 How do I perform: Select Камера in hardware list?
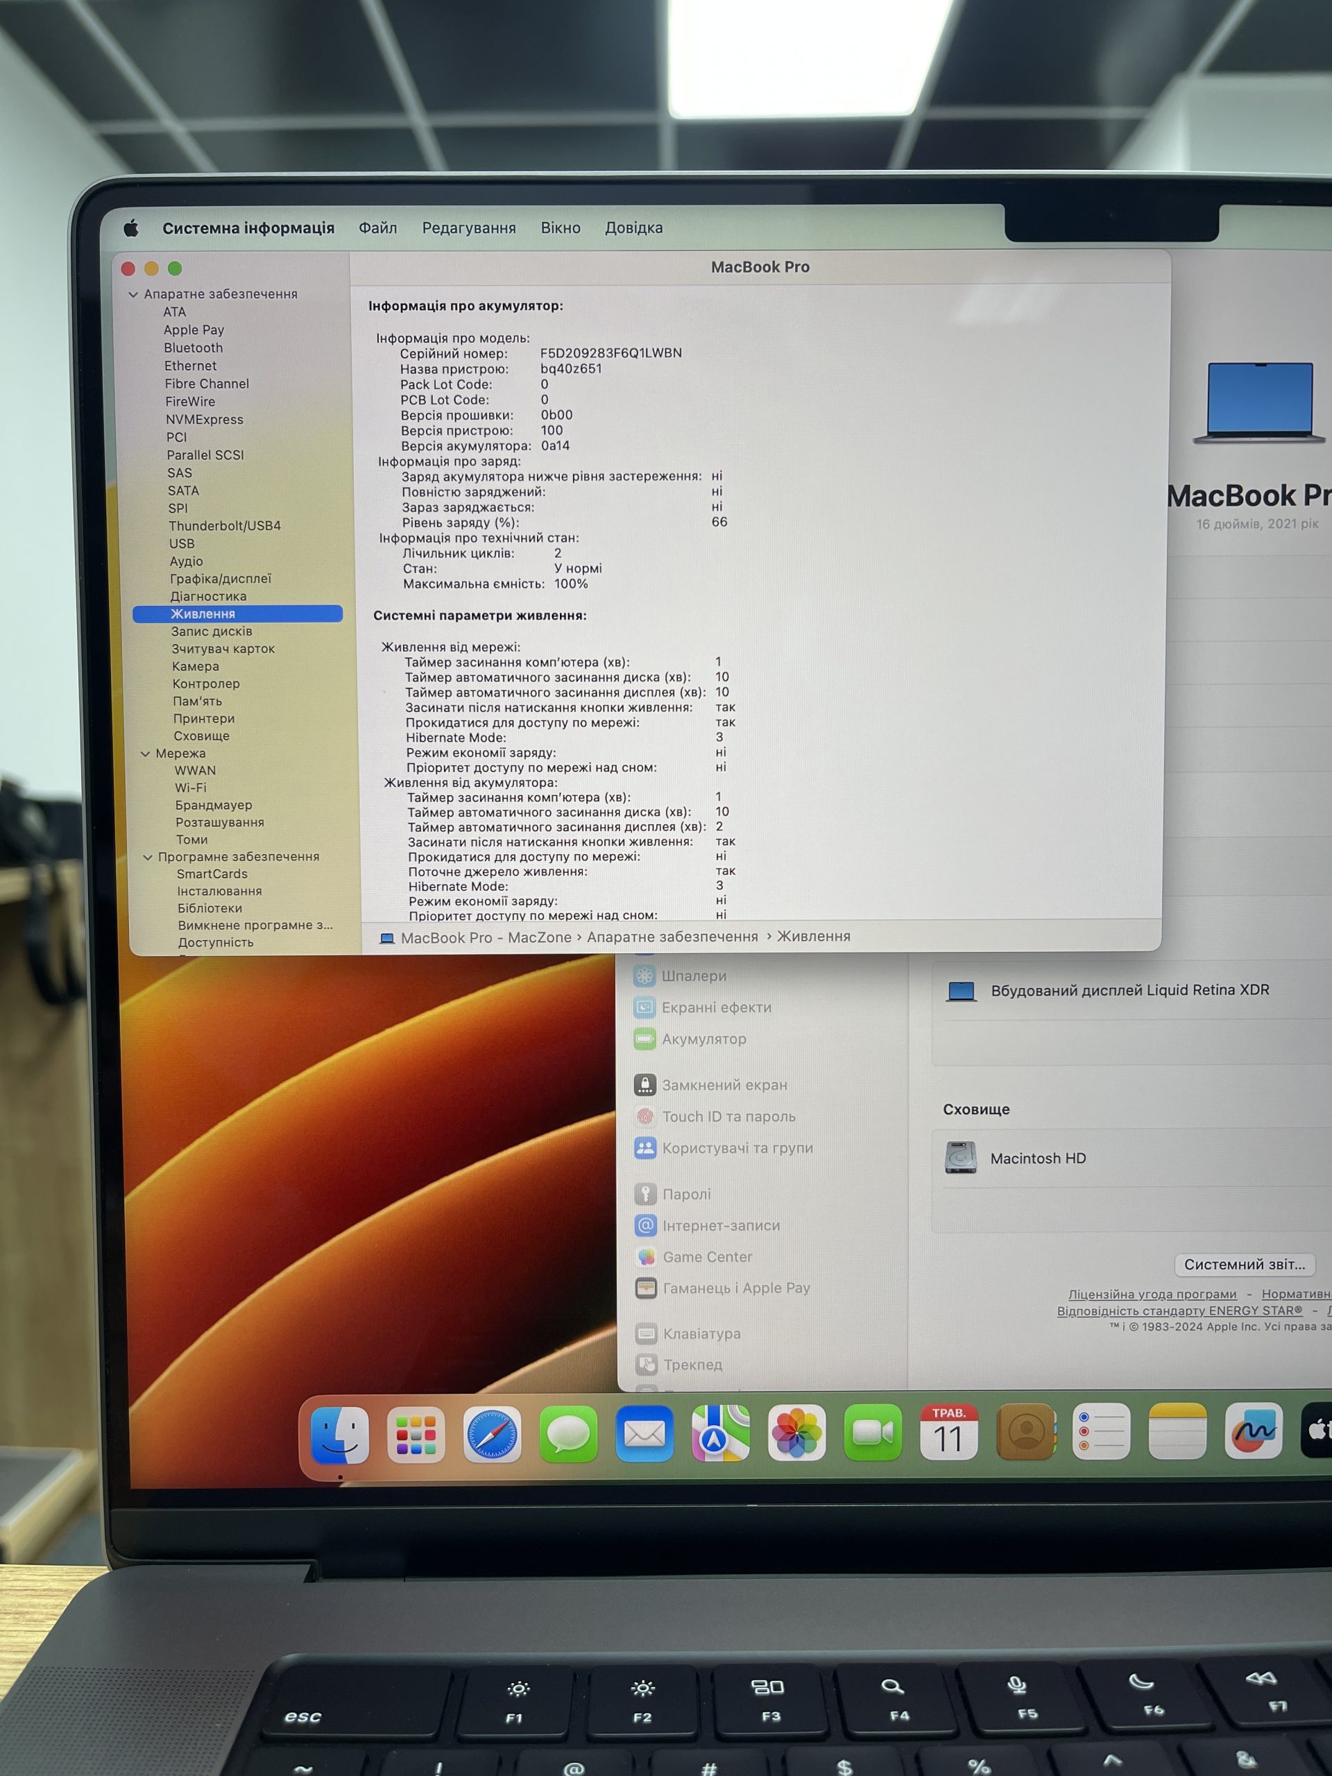pyautogui.click(x=195, y=667)
